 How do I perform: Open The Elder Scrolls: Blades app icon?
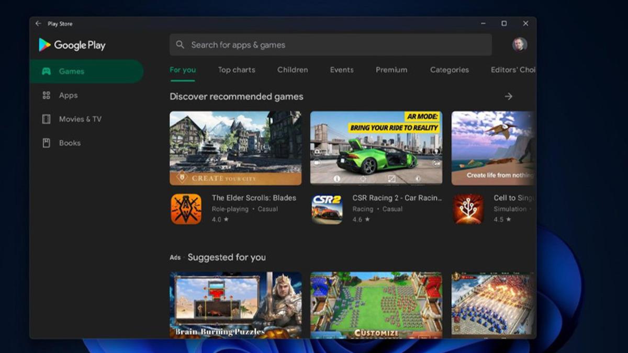click(x=186, y=209)
